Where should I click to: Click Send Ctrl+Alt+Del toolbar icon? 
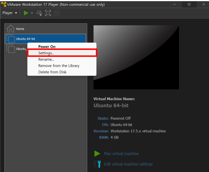pyautogui.click(x=39, y=13)
